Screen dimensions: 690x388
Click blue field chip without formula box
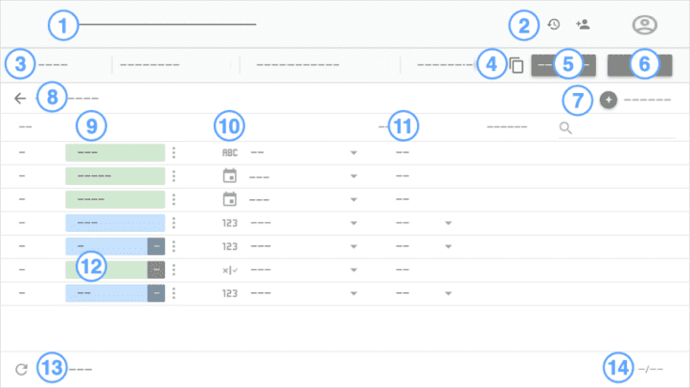[x=115, y=223]
